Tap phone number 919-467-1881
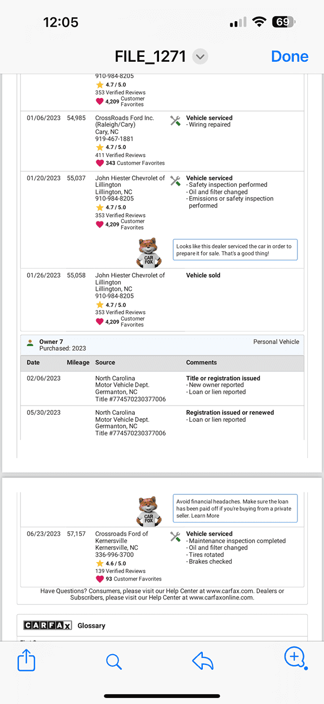 (x=114, y=139)
